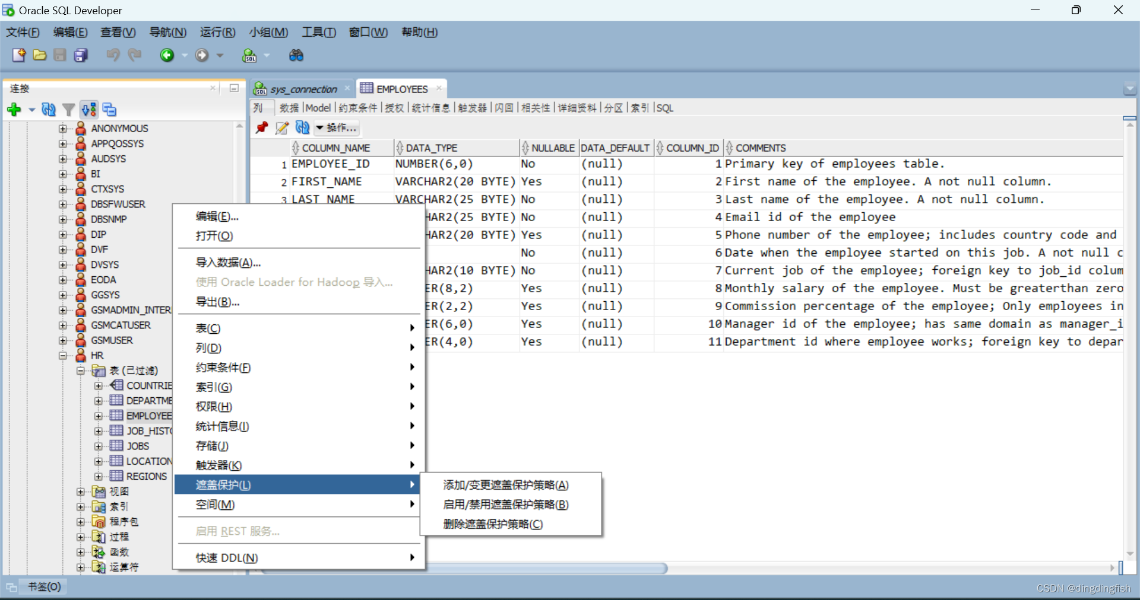Viewport: 1140px width, 600px height.
Task: Click the connections tree scrollbar up arrow
Action: (x=239, y=126)
